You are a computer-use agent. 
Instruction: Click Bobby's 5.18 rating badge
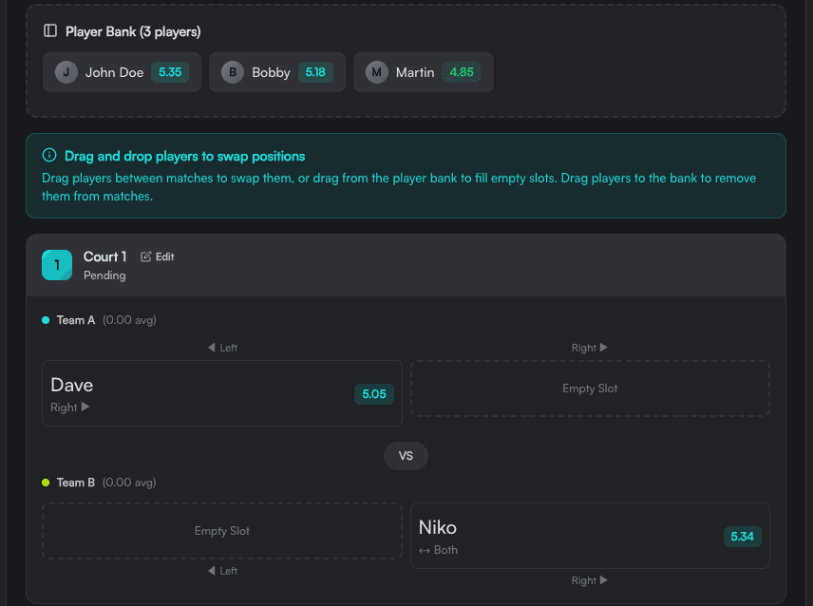click(316, 72)
